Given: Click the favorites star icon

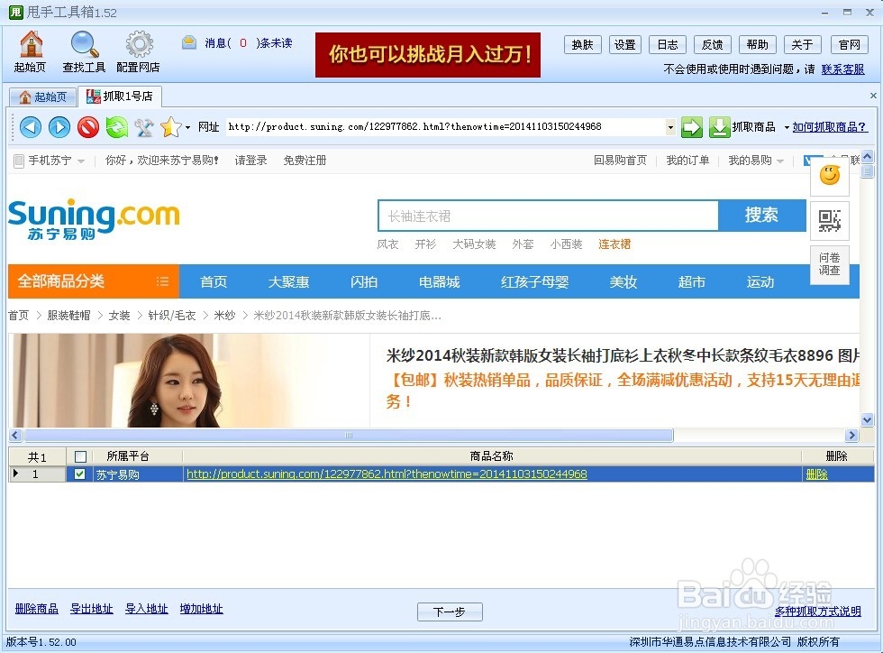Looking at the screenshot, I should (170, 127).
